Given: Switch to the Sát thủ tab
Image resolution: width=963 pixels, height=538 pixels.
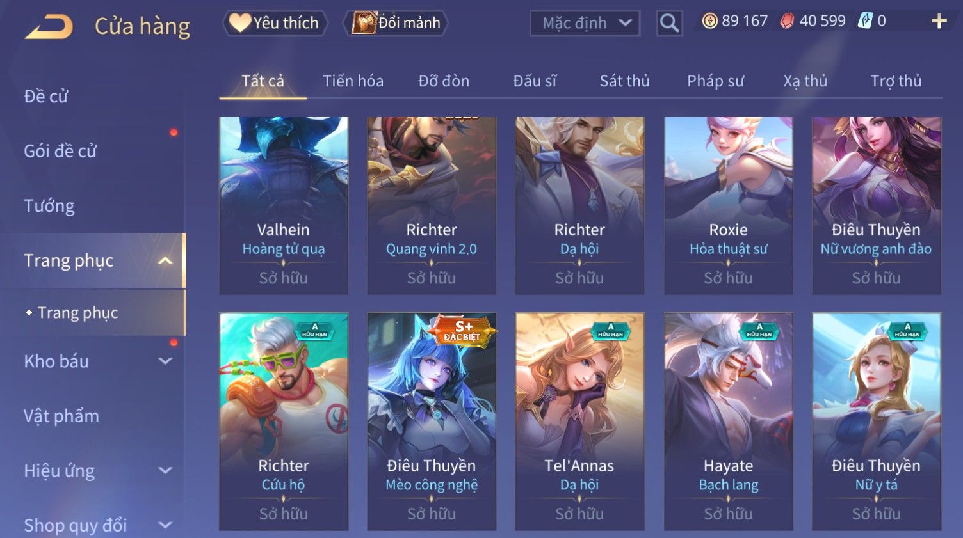Looking at the screenshot, I should pos(624,81).
